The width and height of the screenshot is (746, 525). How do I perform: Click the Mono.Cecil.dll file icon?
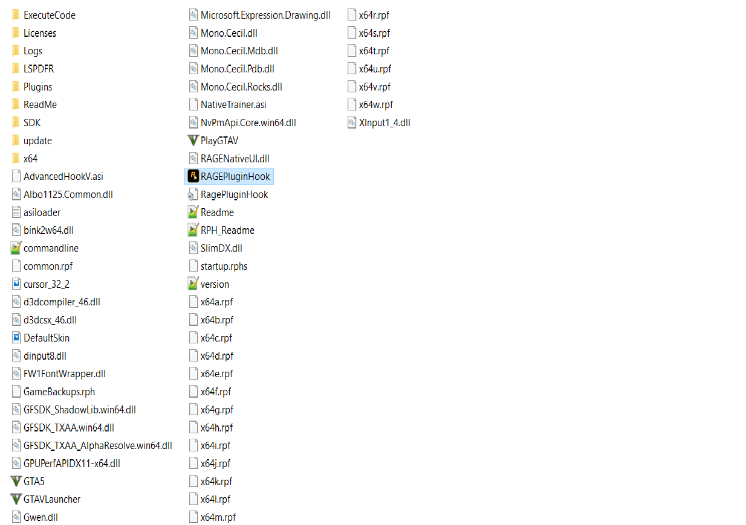click(193, 33)
